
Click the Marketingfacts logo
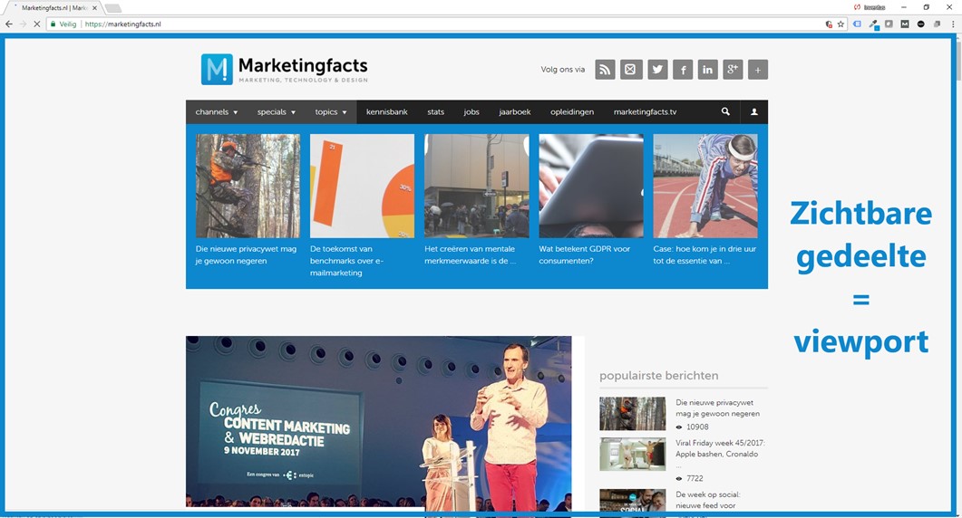click(x=285, y=70)
